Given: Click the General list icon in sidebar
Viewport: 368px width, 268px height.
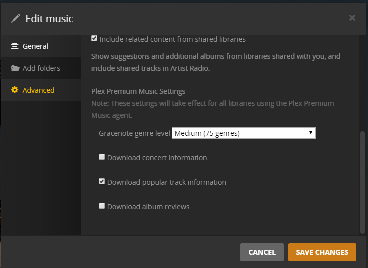Looking at the screenshot, I should pos(15,46).
